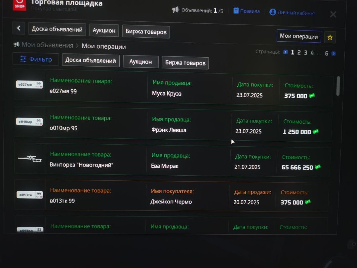The image size is (357, 268).
Task: Filter by Аукцион under breadcrumb
Action: 140,62
